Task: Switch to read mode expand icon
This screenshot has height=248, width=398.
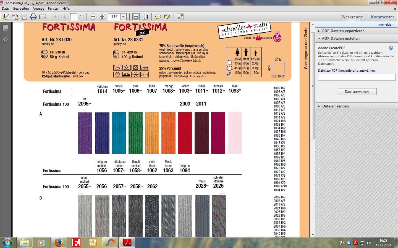Action: click(180, 17)
